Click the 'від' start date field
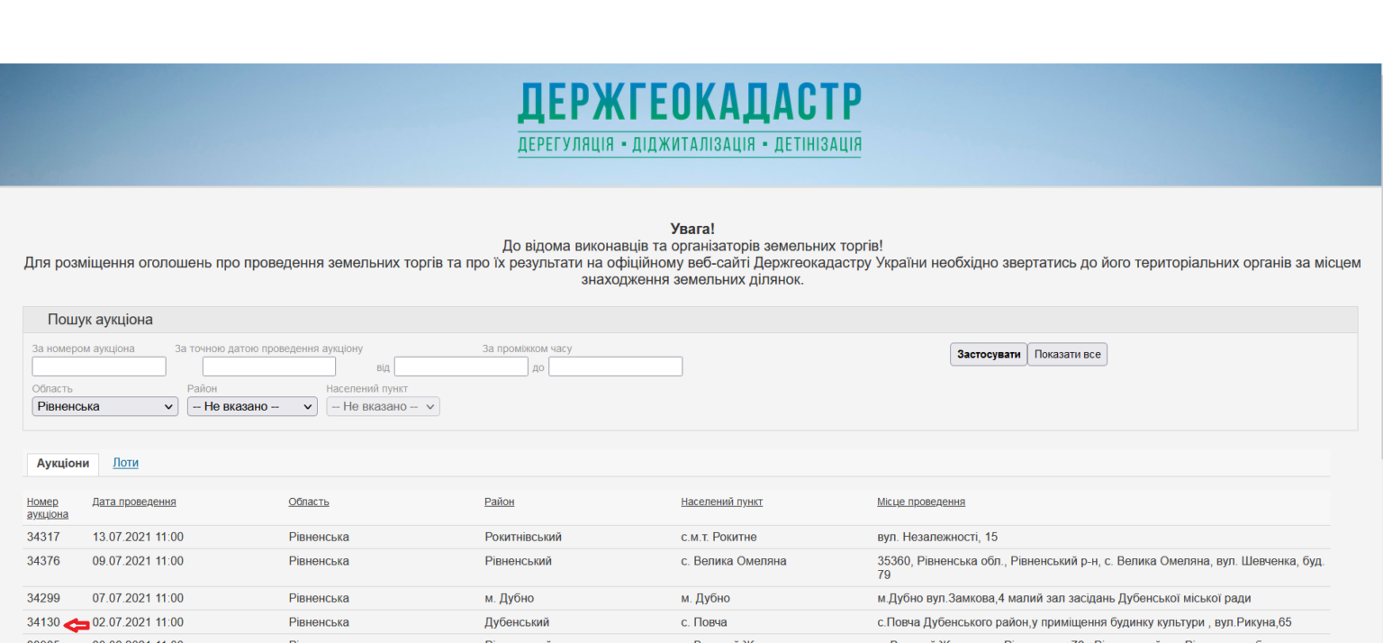1383x643 pixels. click(x=460, y=367)
